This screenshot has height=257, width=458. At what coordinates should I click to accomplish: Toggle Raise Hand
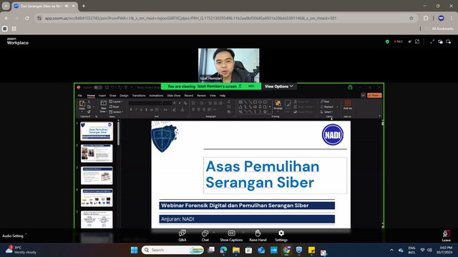click(258, 236)
